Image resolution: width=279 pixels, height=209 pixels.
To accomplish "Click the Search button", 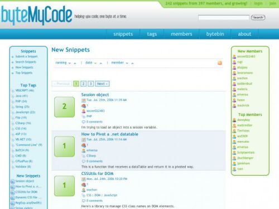I will coord(258,17).
